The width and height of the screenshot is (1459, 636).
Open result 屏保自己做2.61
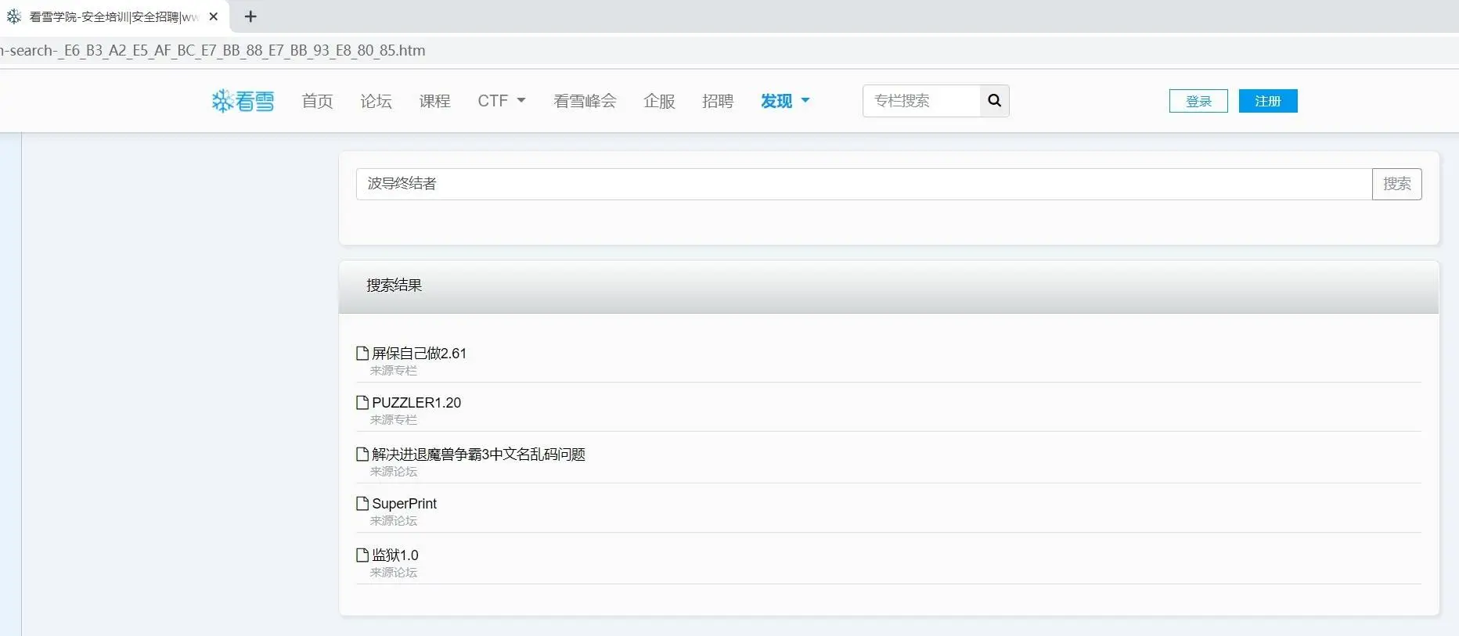420,354
